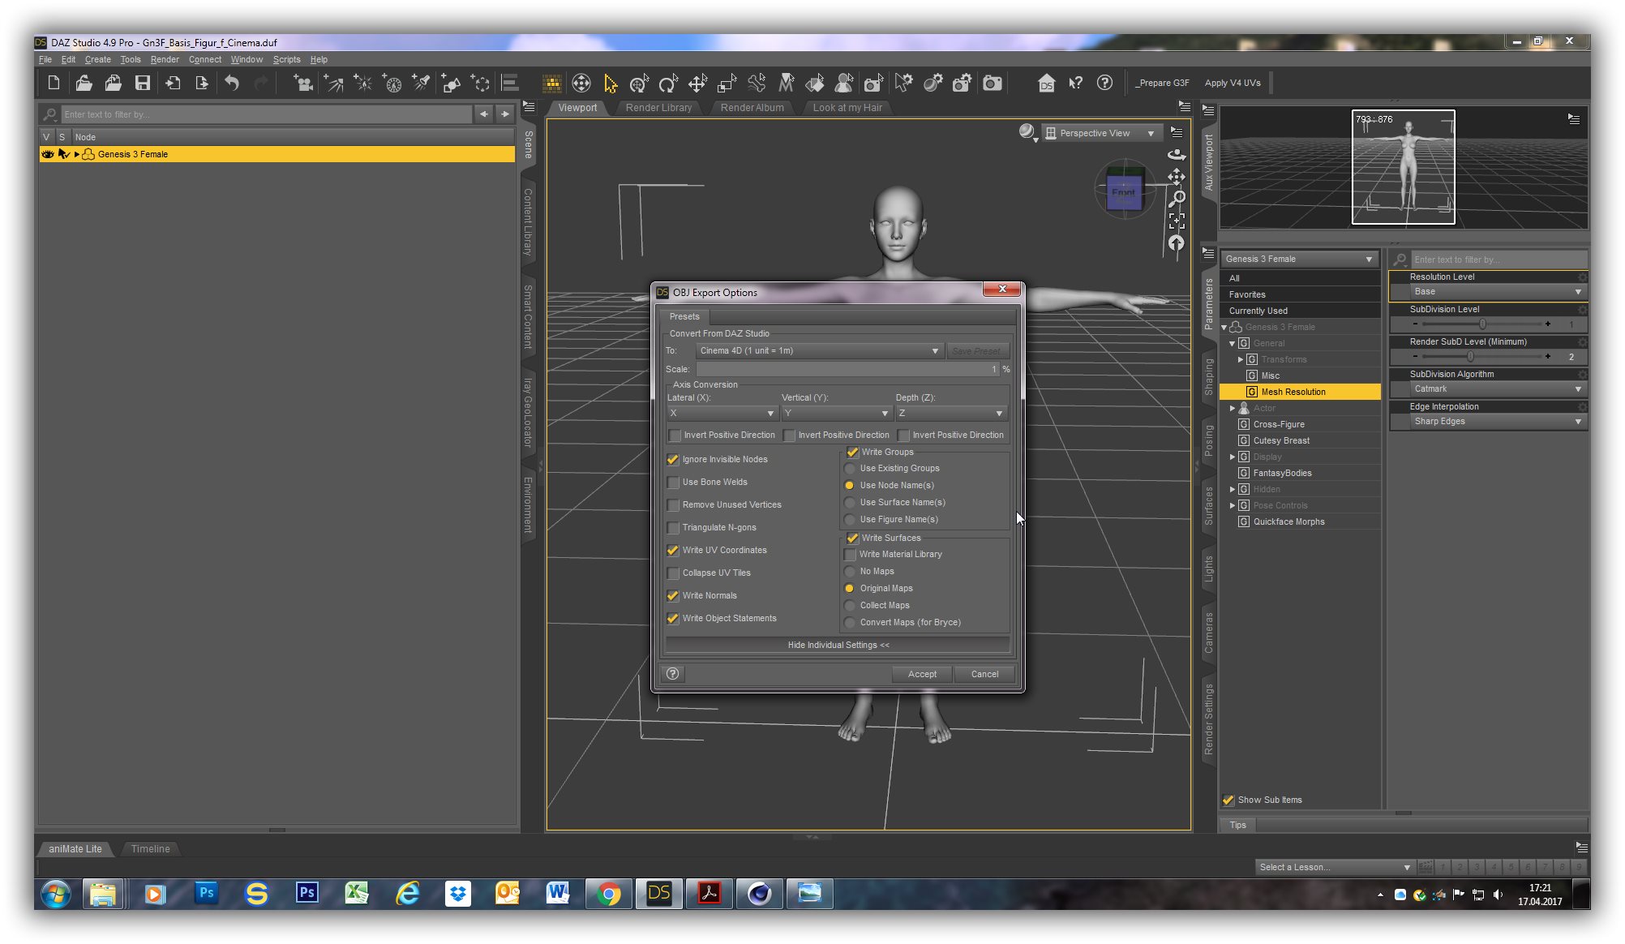Select the Translate (move) tool icon

(x=697, y=83)
